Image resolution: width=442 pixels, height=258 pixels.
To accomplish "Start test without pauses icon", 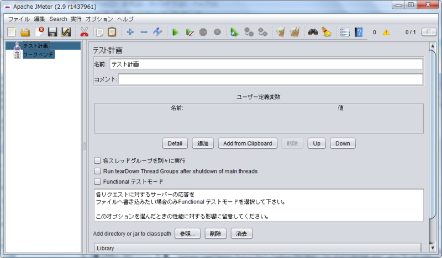I will (190, 33).
